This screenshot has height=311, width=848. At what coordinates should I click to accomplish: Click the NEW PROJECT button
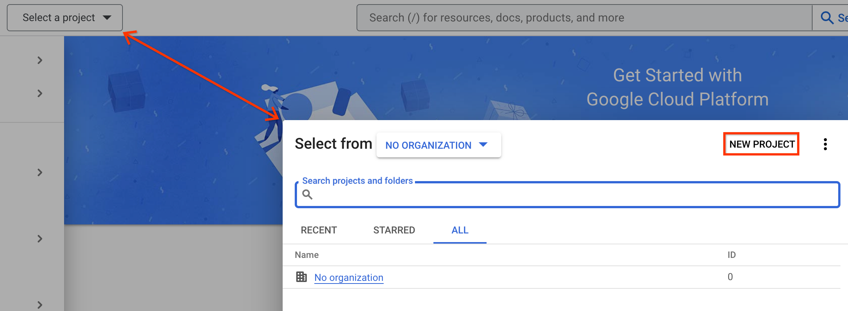(761, 144)
